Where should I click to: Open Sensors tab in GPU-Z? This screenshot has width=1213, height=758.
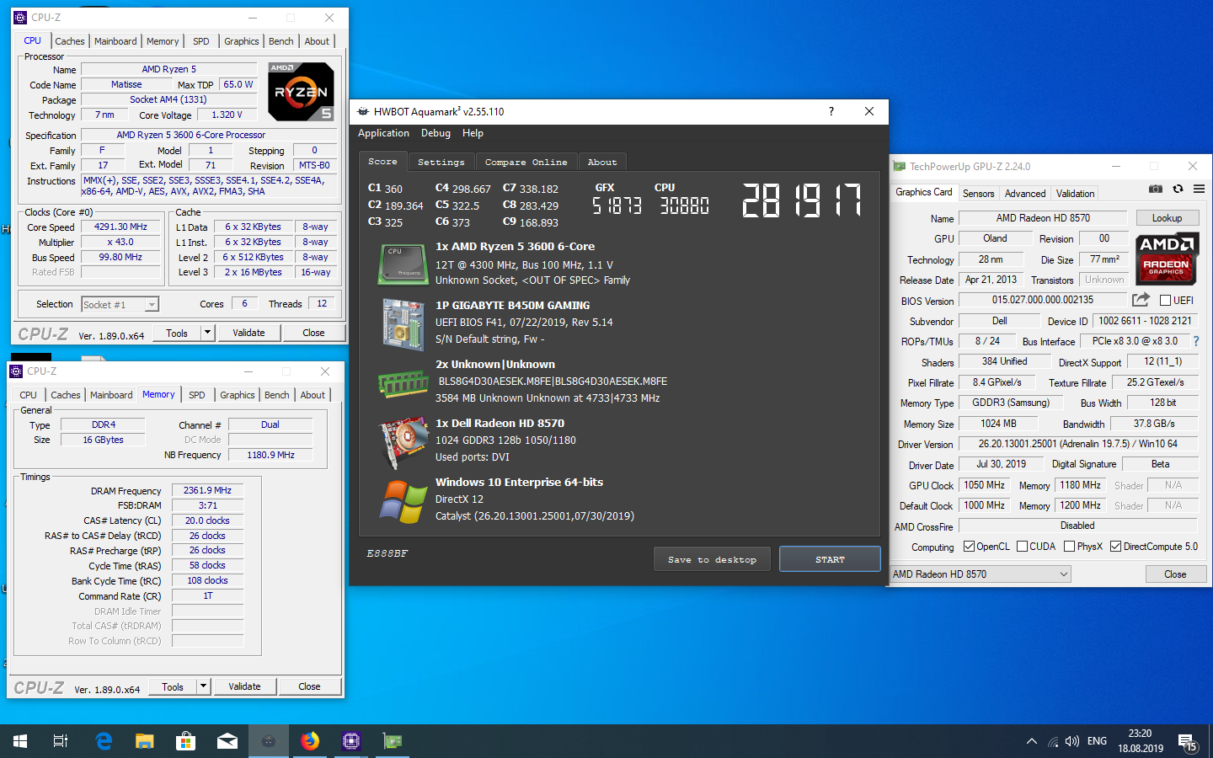979,194
